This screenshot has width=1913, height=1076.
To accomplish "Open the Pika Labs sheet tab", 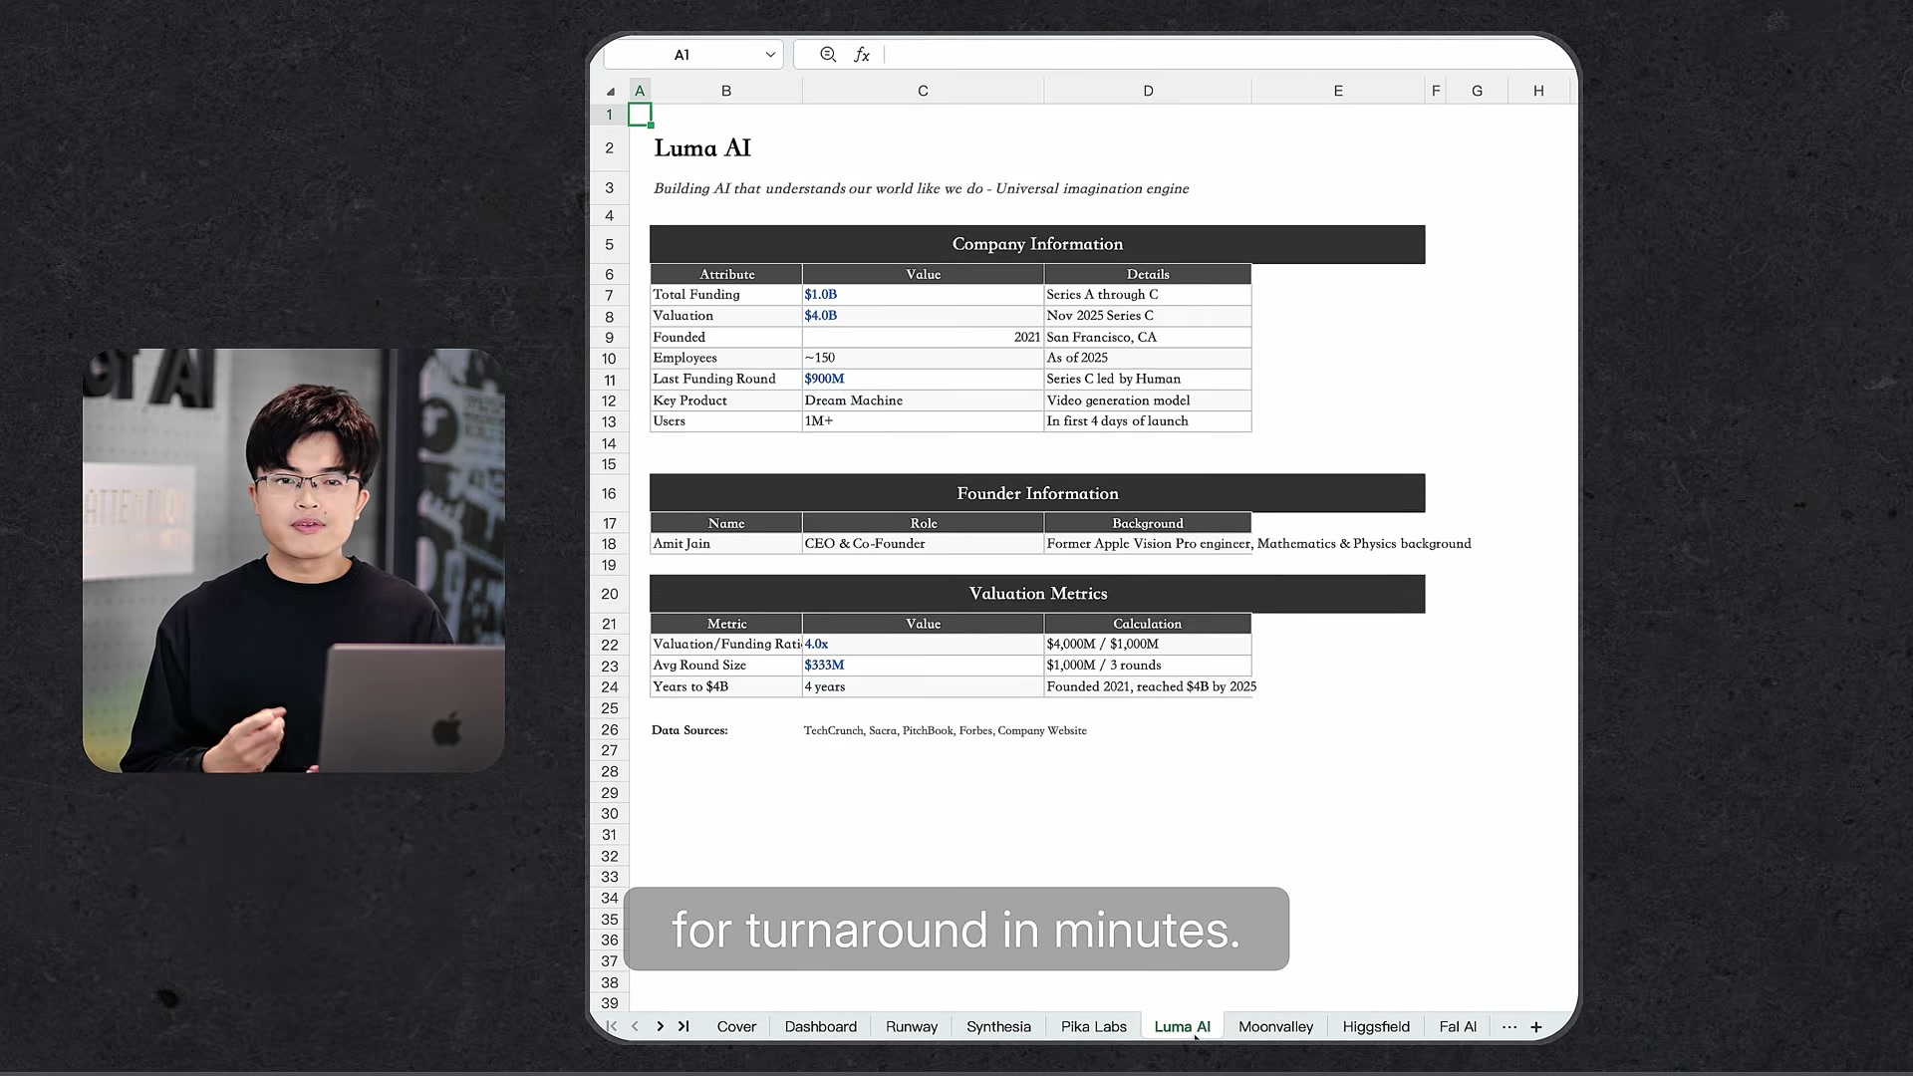I will point(1093,1026).
